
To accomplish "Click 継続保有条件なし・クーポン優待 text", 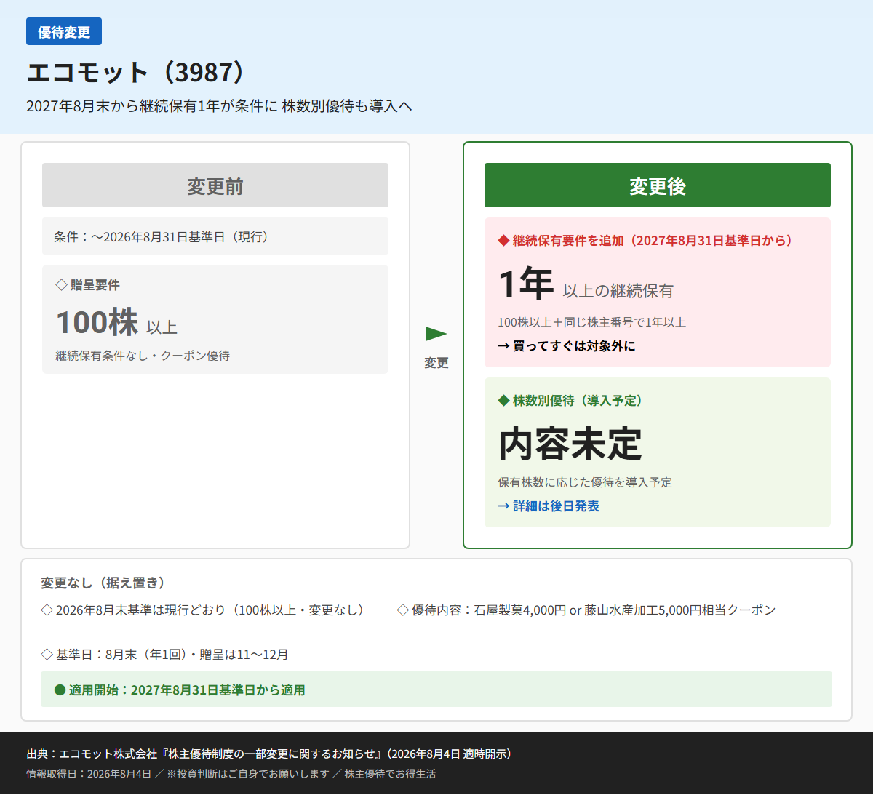I will (x=143, y=356).
